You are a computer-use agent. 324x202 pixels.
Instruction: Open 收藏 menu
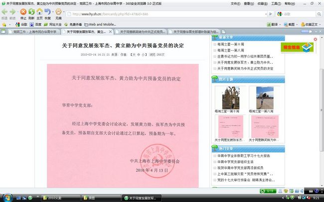coord(262,3)
